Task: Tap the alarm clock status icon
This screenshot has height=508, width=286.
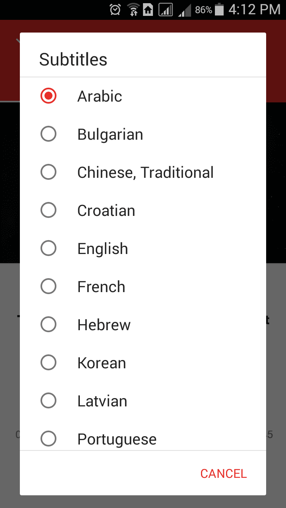Action: (x=115, y=10)
